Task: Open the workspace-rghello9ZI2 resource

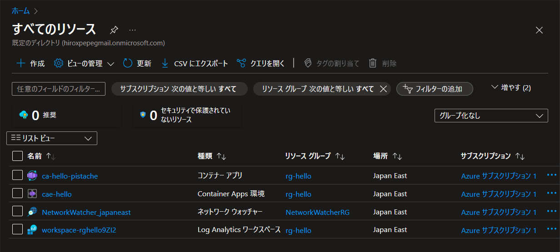Action: point(79,230)
